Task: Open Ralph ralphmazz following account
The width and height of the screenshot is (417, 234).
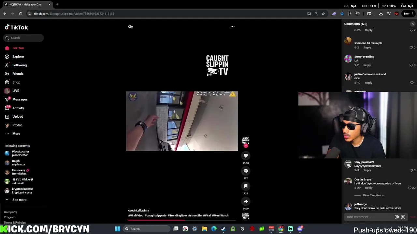Action: pyautogui.click(x=19, y=162)
